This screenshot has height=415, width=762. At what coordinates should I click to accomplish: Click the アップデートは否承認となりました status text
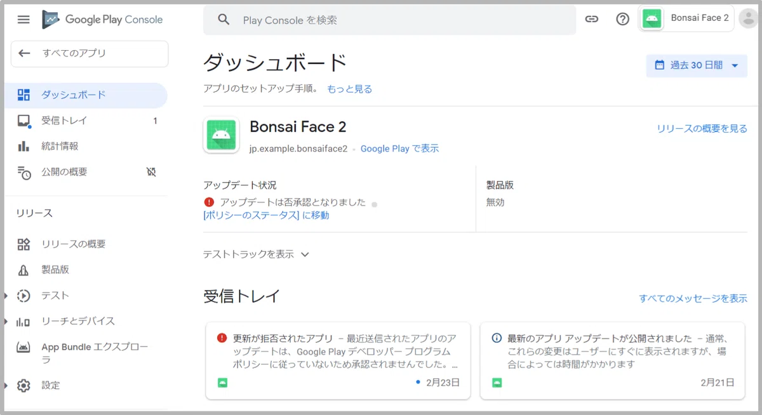pos(293,202)
